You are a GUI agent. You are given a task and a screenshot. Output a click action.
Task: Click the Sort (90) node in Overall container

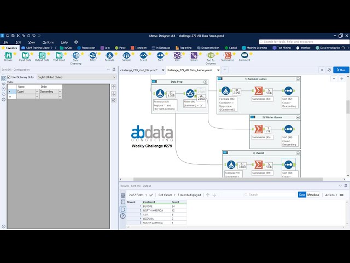(x=289, y=165)
